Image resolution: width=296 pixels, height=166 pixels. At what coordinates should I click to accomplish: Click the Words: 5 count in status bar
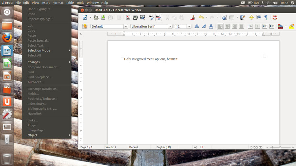tap(111, 147)
